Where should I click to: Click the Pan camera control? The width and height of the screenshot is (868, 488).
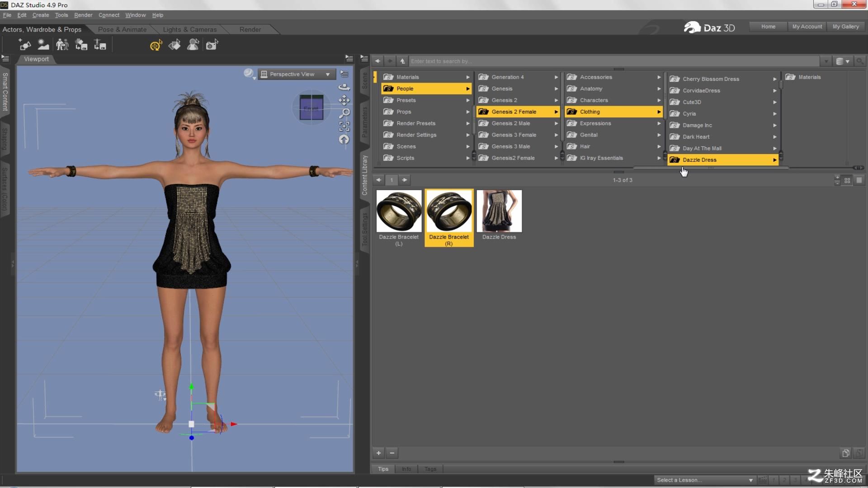tap(344, 100)
